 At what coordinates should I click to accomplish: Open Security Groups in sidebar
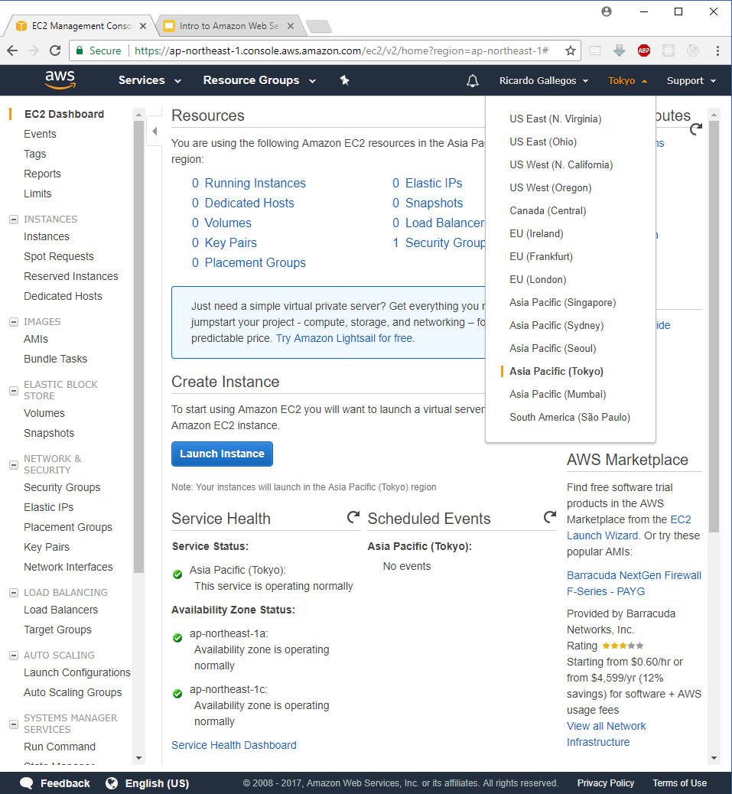(x=62, y=487)
